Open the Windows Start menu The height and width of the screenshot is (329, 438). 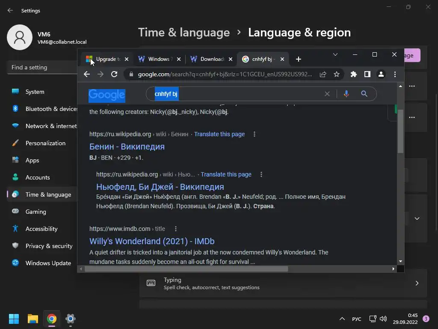tap(14, 319)
